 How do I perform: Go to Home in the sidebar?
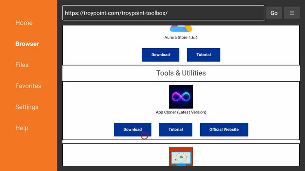point(24,23)
